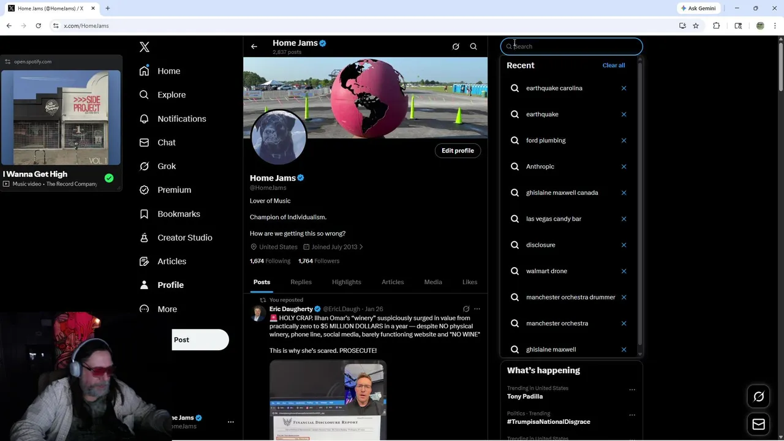Bookmark this page with star icon

coord(696,26)
